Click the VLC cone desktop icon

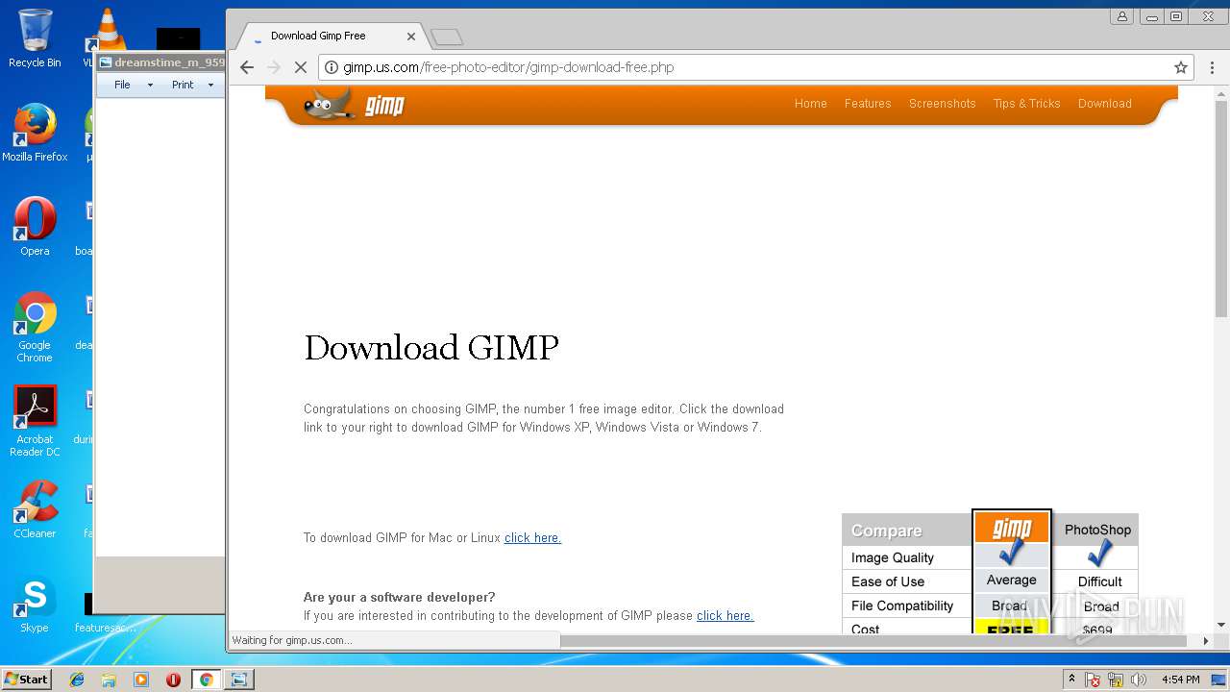click(x=107, y=29)
